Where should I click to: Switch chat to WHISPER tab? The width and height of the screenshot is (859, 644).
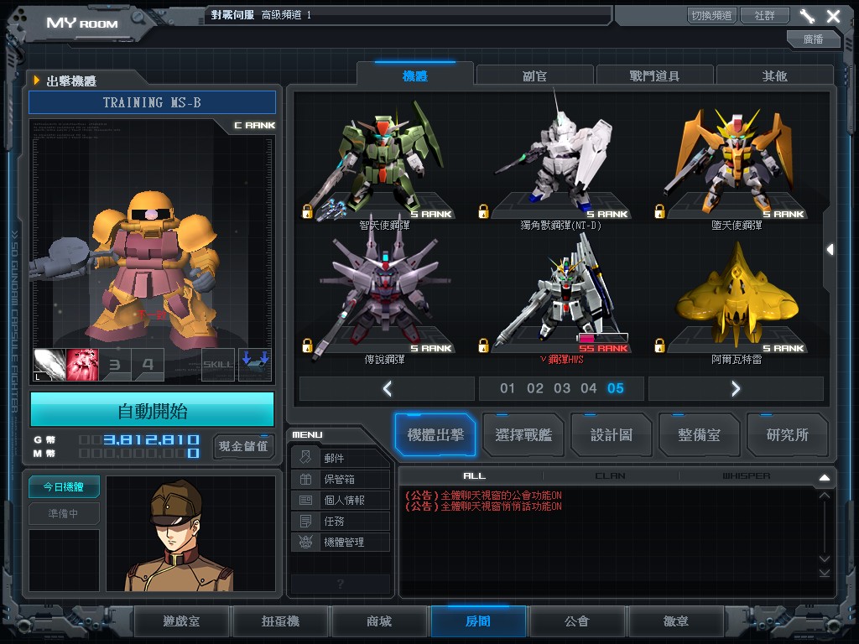pos(746,476)
